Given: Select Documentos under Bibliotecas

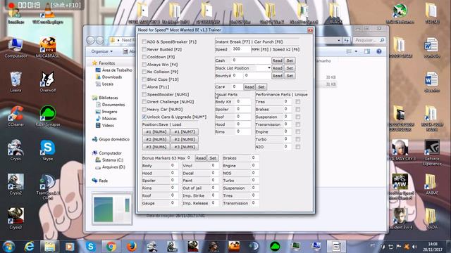Looking at the screenshot, I should coord(111,105).
